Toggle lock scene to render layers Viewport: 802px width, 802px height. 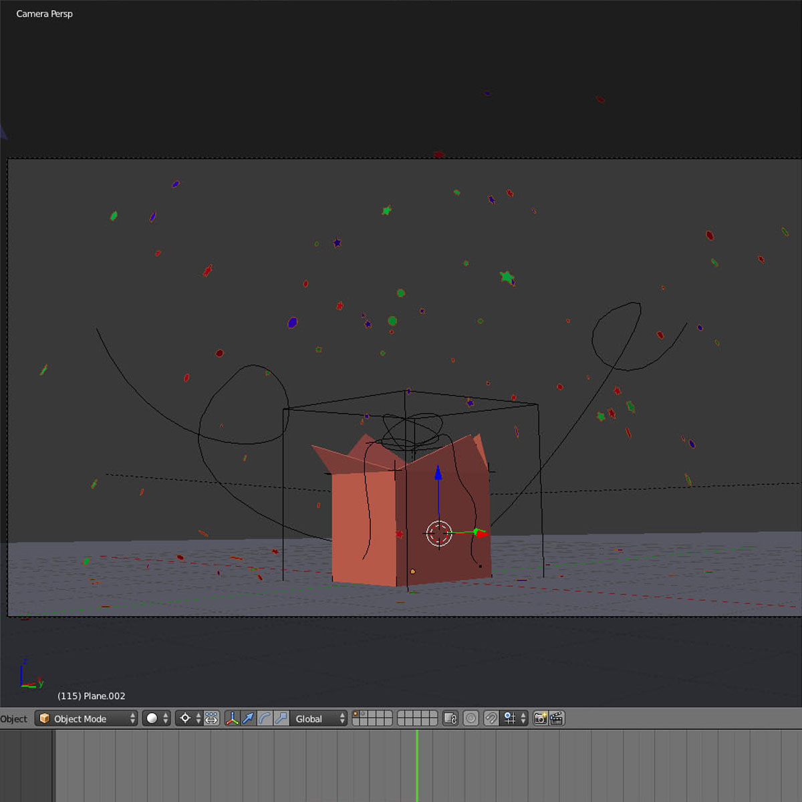452,718
